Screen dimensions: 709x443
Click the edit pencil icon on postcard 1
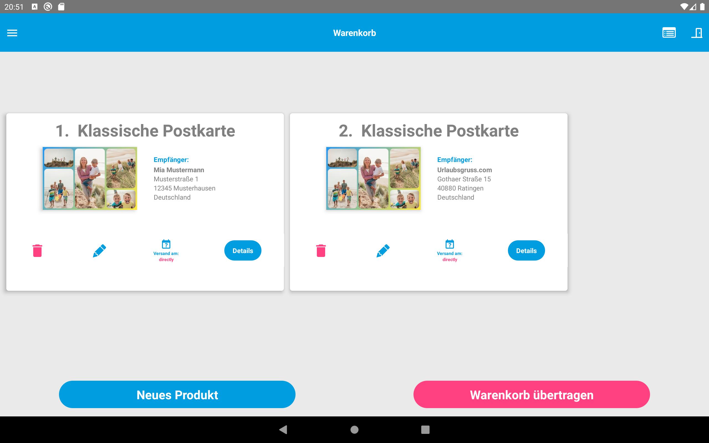99,250
